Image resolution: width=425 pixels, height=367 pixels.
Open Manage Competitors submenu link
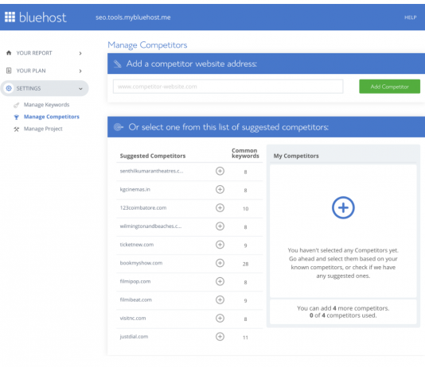pyautogui.click(x=52, y=117)
